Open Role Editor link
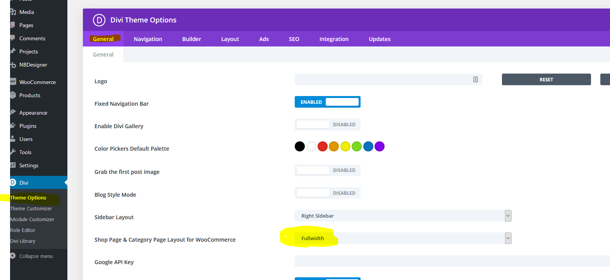 click(23, 230)
